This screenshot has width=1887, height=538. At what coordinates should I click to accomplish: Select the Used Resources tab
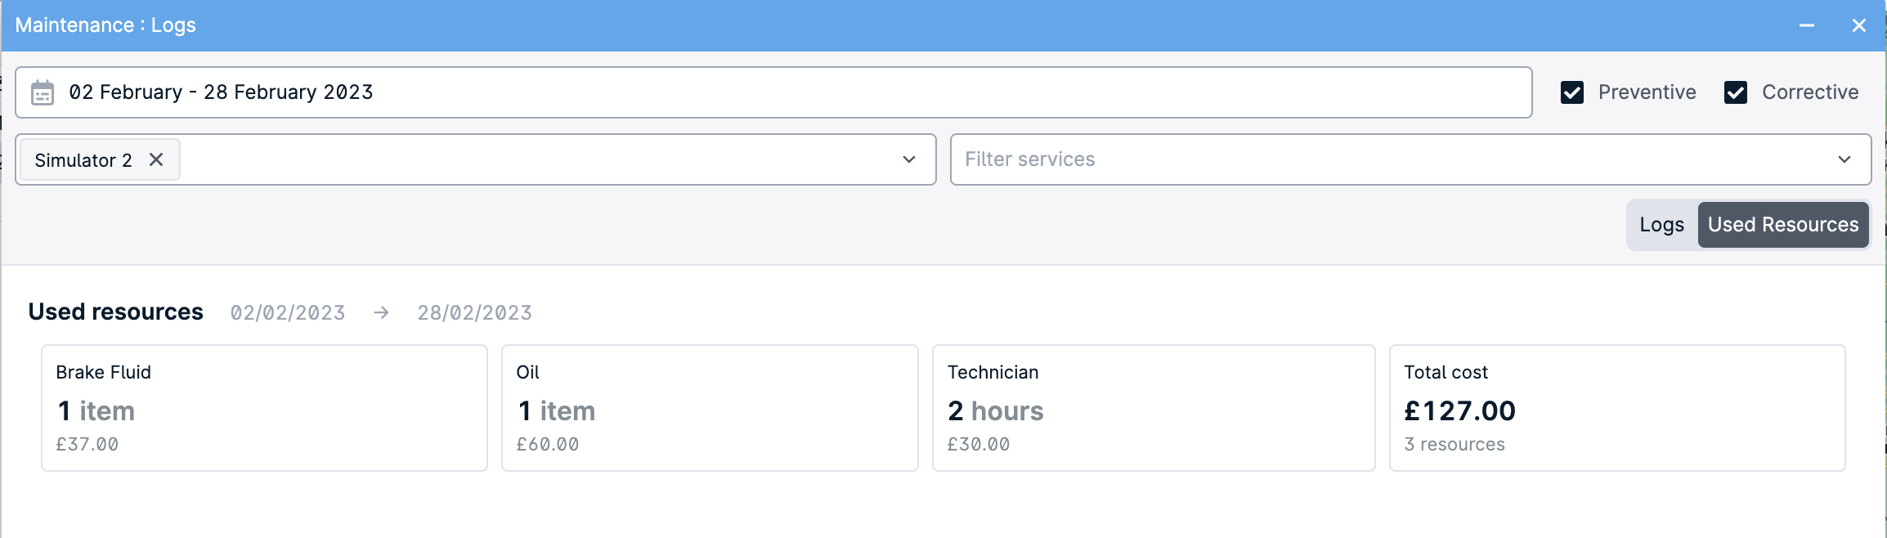click(x=1783, y=225)
